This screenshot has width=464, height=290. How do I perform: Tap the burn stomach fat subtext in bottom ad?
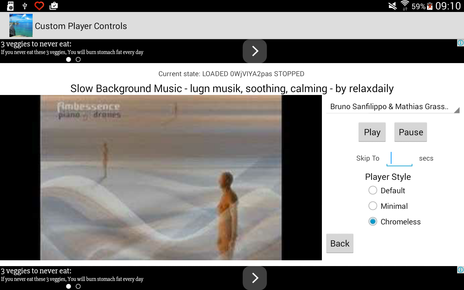72,279
